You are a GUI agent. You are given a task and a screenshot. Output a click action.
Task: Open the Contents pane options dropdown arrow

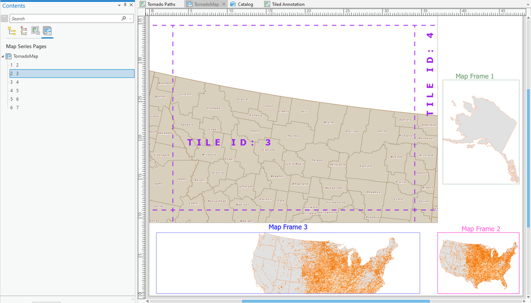click(119, 5)
